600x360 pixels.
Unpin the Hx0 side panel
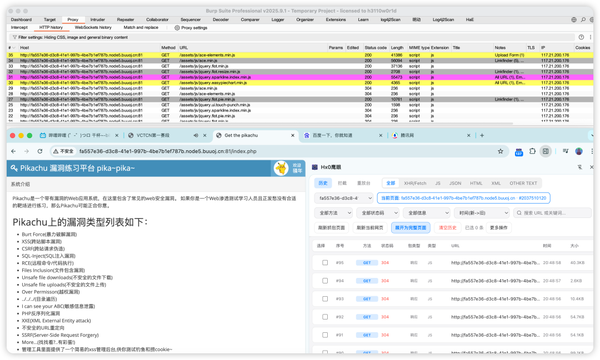pyautogui.click(x=580, y=167)
